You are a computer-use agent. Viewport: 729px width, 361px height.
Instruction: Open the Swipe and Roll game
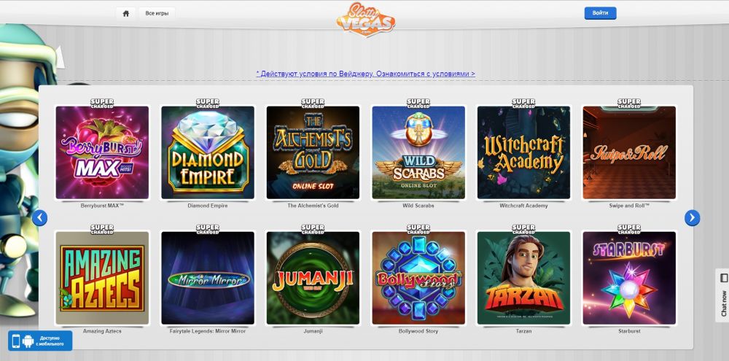[x=629, y=152]
